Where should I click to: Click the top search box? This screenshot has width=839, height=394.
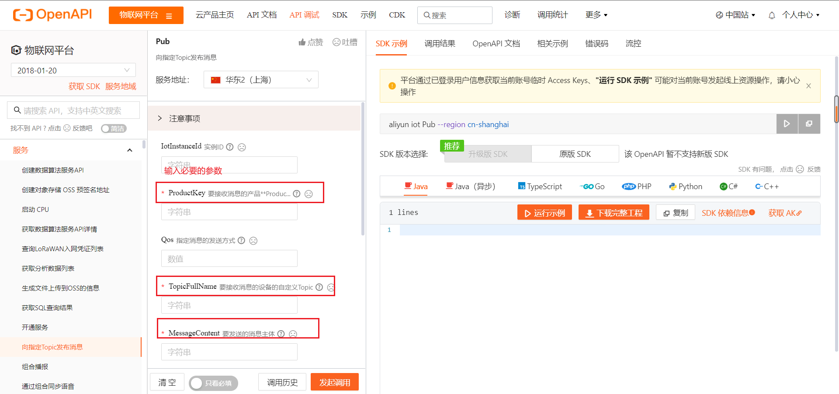[x=454, y=15]
